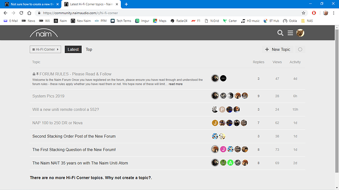Sort topics by Activity column
The width and height of the screenshot is (339, 190).
tap(295, 62)
